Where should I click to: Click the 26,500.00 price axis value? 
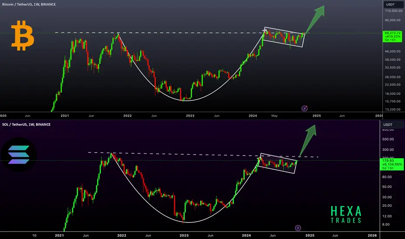[393, 77]
